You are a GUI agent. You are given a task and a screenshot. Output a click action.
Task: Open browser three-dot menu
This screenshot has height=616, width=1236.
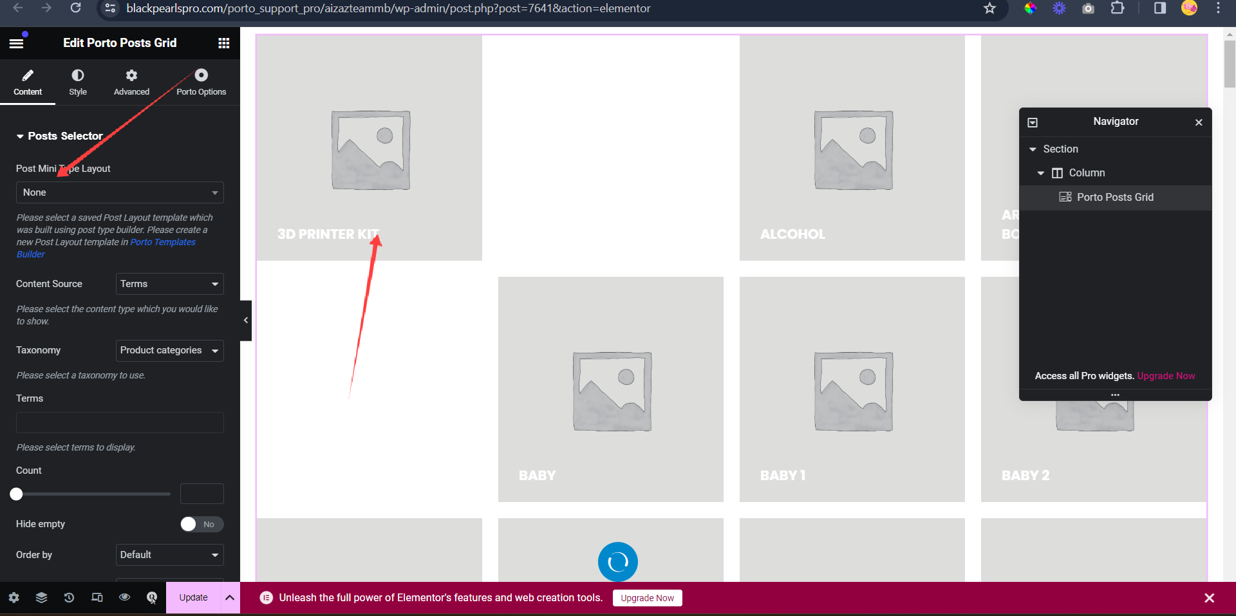coord(1218,8)
